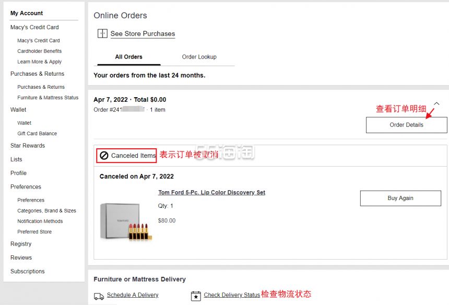This screenshot has height=305, width=449.
Task: Collapse the Apr 7, 2022 order chevron
Action: [436, 103]
